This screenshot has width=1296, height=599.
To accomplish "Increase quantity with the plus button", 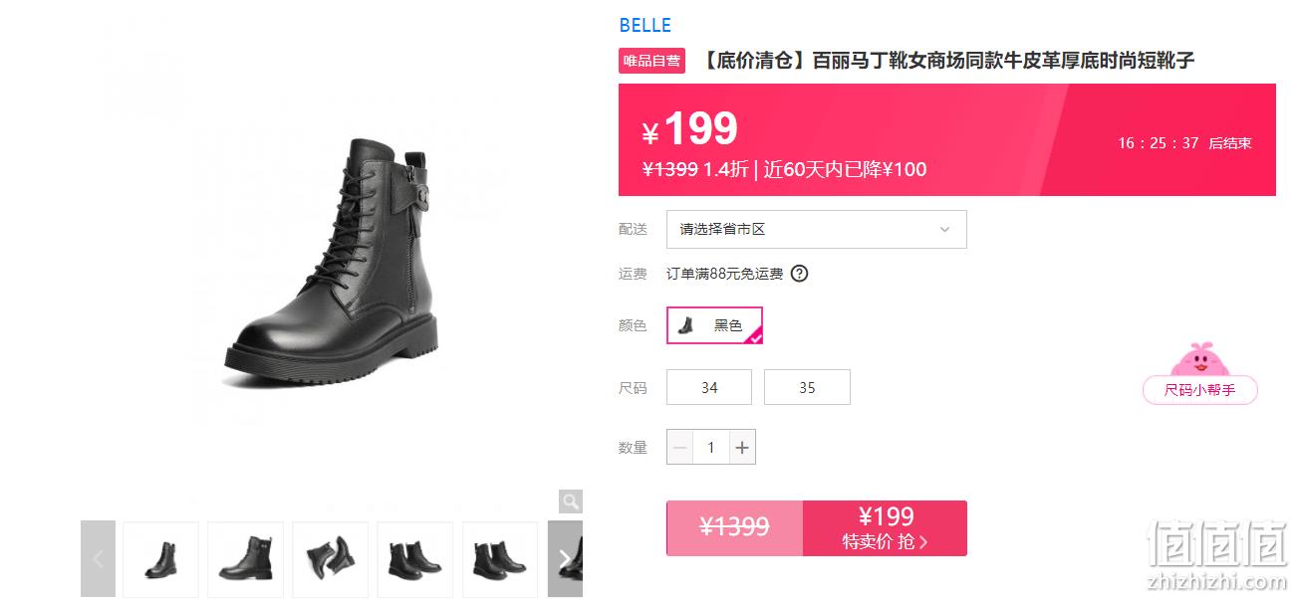I will [x=742, y=448].
